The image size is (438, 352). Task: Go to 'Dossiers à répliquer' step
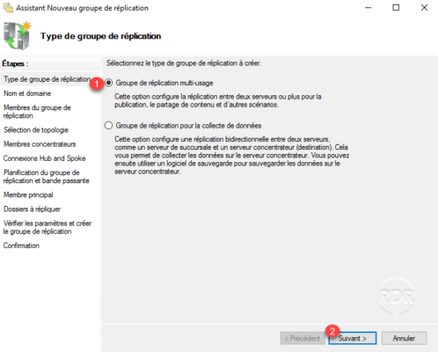click(x=32, y=209)
